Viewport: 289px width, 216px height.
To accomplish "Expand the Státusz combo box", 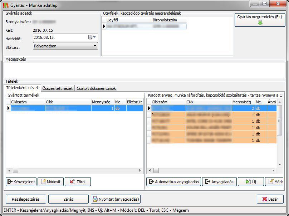I will click(95, 46).
